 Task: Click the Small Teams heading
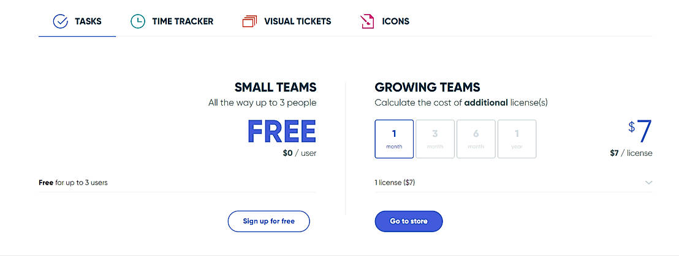(275, 87)
